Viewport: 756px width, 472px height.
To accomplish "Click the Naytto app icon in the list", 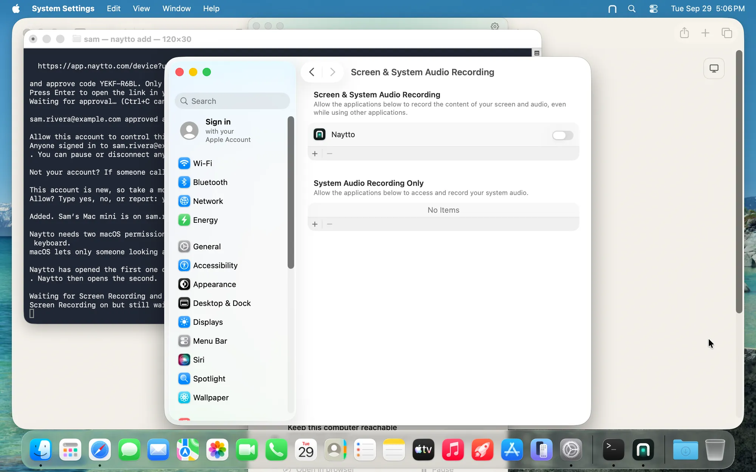I will tap(319, 134).
